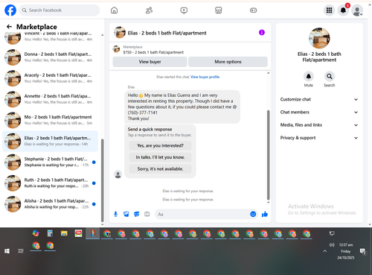Expand Privacy & support section
This screenshot has width=372, height=275.
click(319, 138)
